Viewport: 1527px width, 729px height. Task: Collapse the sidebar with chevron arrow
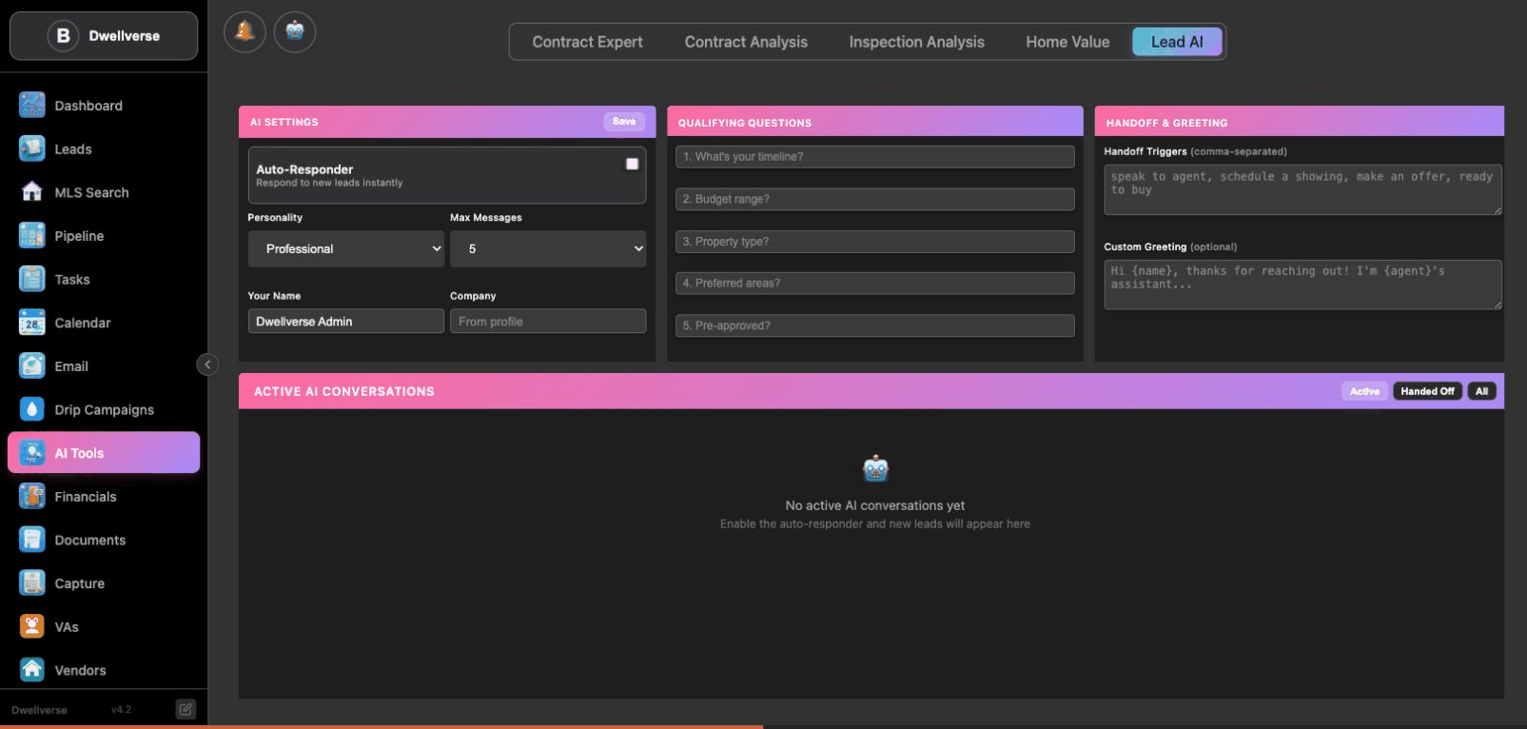click(207, 364)
